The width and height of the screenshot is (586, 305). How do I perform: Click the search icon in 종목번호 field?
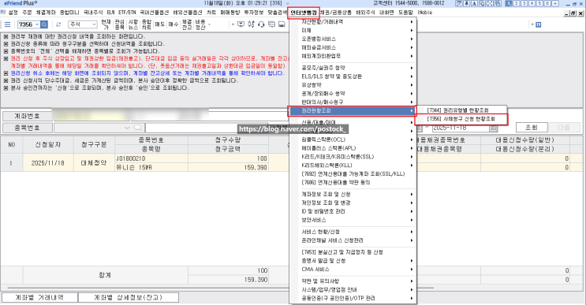137,128
